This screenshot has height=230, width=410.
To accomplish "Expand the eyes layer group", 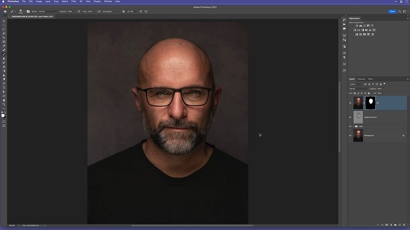I will (x=354, y=126).
